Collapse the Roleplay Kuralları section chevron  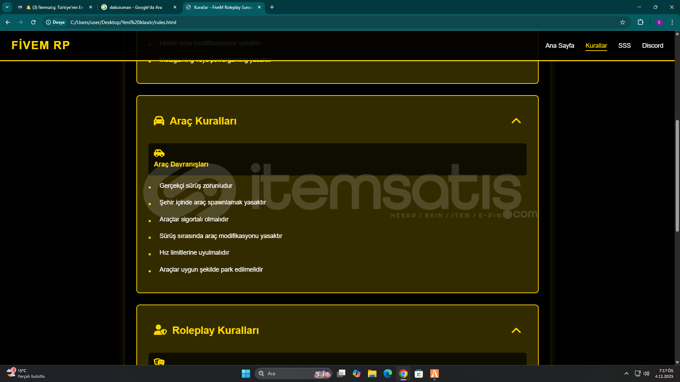[x=516, y=330]
